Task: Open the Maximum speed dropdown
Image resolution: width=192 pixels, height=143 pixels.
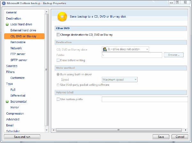Action: click(120, 80)
